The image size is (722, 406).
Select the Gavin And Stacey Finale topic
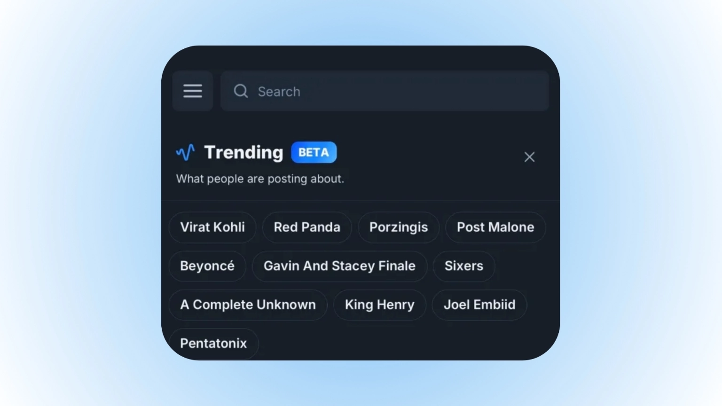coord(339,266)
